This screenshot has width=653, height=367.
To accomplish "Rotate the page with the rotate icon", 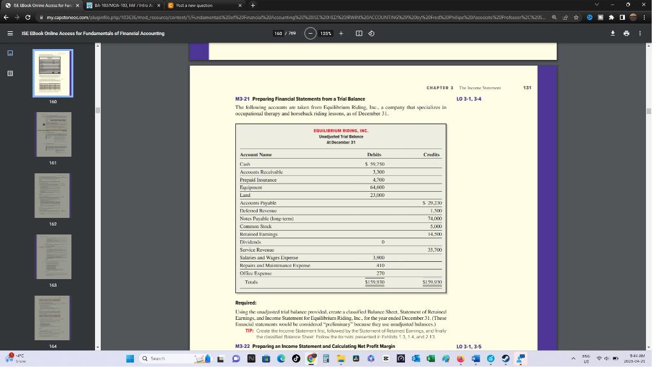I will pyautogui.click(x=372, y=33).
